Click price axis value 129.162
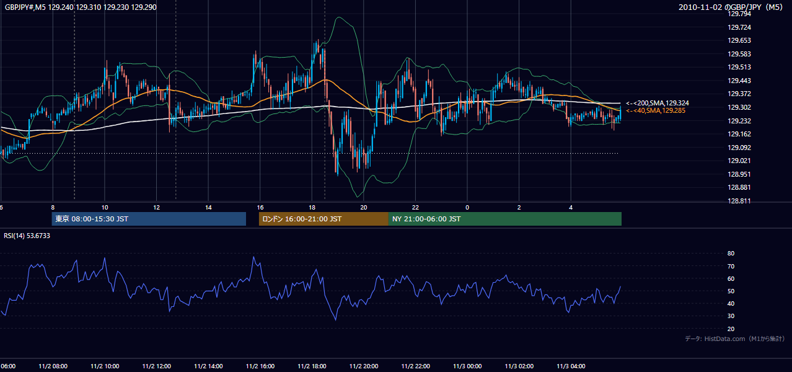 coord(739,134)
